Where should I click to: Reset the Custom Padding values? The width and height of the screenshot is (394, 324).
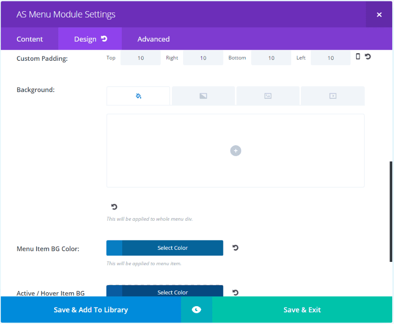click(368, 56)
